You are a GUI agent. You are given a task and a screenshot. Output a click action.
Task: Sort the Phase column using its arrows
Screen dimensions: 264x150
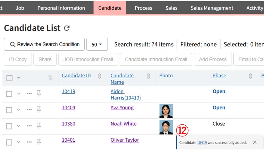click(250, 76)
